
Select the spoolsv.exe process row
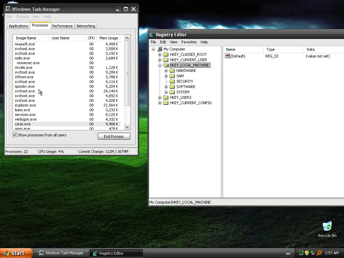point(67,86)
